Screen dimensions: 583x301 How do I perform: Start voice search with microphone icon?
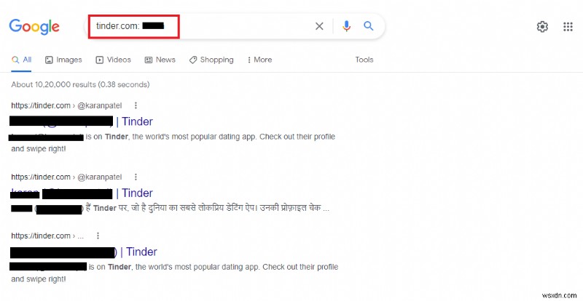(x=346, y=26)
